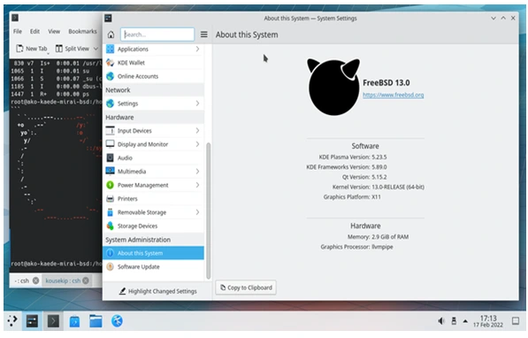Close the '-: csh' tab in Konsole
The height and width of the screenshot is (338, 528).
(x=35, y=280)
